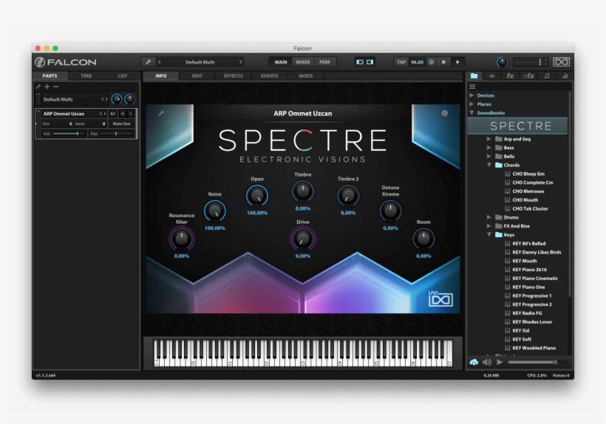Image resolution: width=606 pixels, height=424 pixels.
Task: Collapse the Soundbanks tree section
Action: pyautogui.click(x=471, y=113)
